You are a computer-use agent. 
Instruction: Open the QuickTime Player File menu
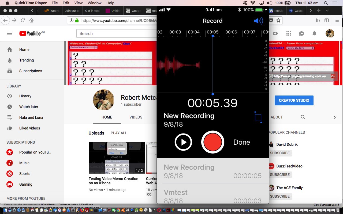pos(54,3)
